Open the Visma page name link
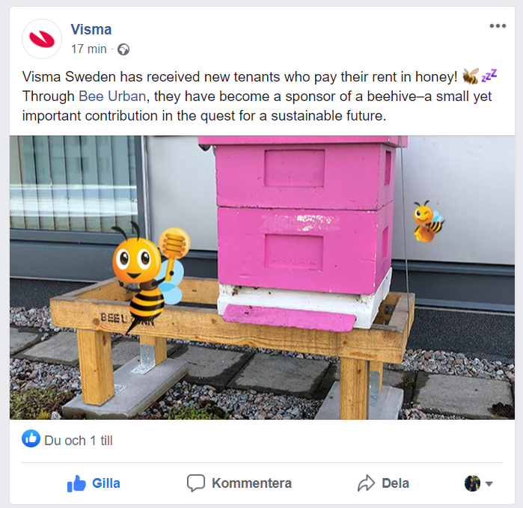 91,29
